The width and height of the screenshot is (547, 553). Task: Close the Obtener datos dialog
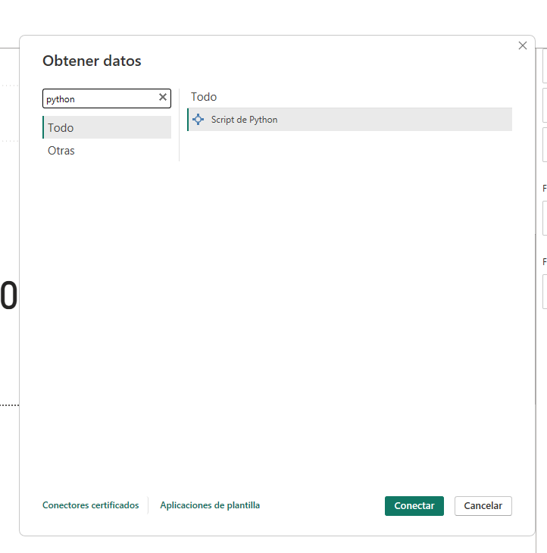pos(522,45)
